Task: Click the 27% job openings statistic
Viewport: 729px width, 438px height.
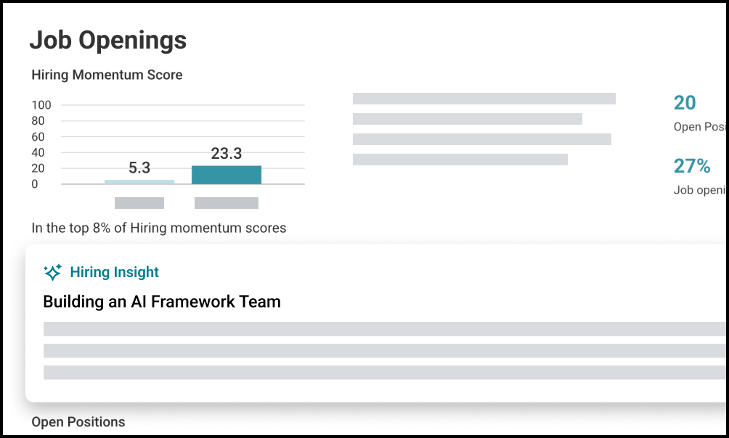Action: coord(692,166)
